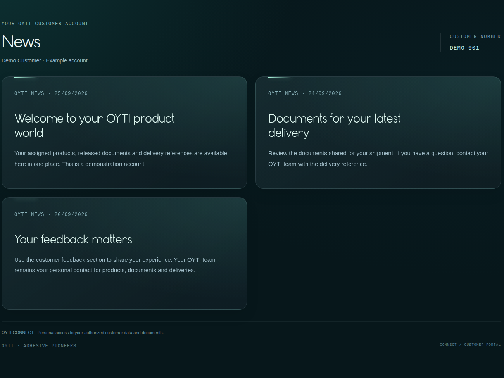Click 'Demo Customer · Example account' subtitle
The height and width of the screenshot is (378, 504).
(x=45, y=60)
